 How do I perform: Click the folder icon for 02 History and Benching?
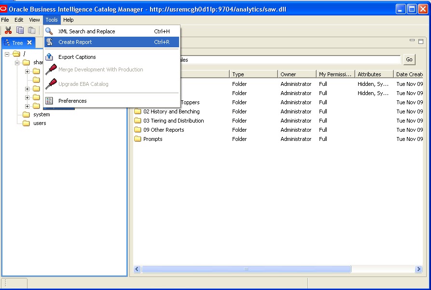click(x=138, y=111)
